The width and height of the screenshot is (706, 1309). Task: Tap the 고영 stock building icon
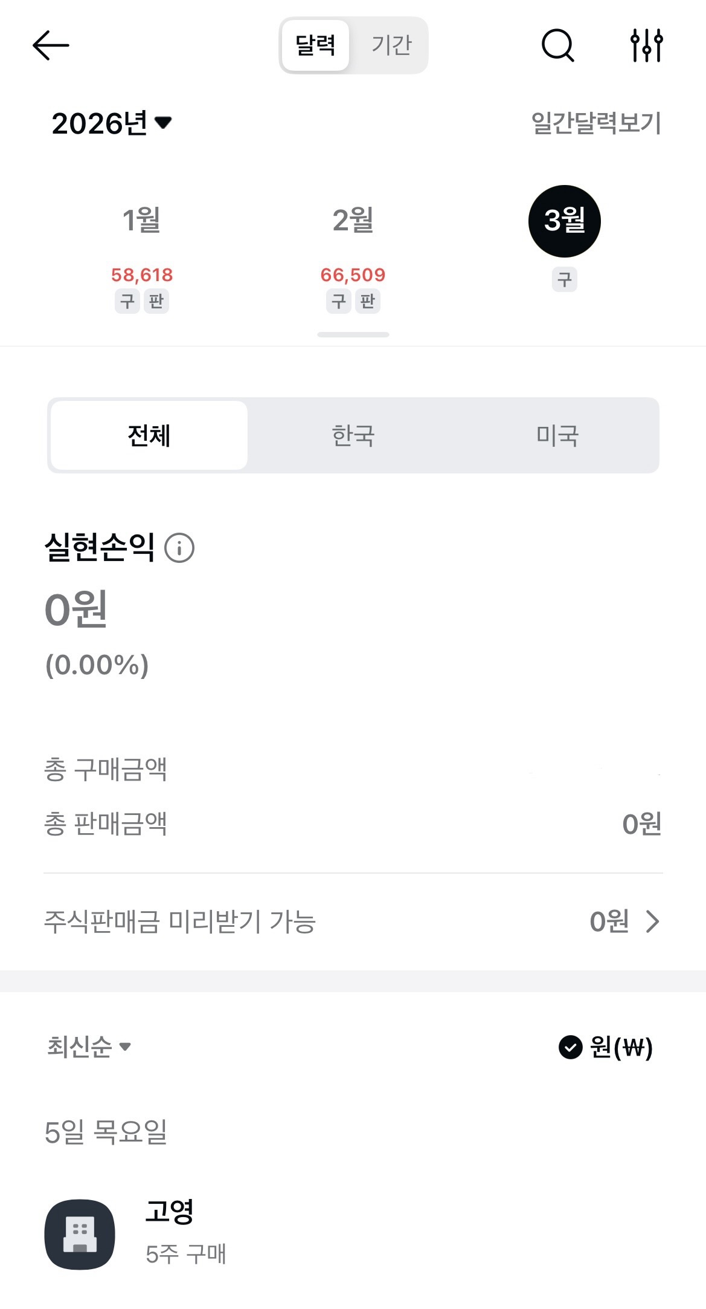click(x=80, y=1234)
